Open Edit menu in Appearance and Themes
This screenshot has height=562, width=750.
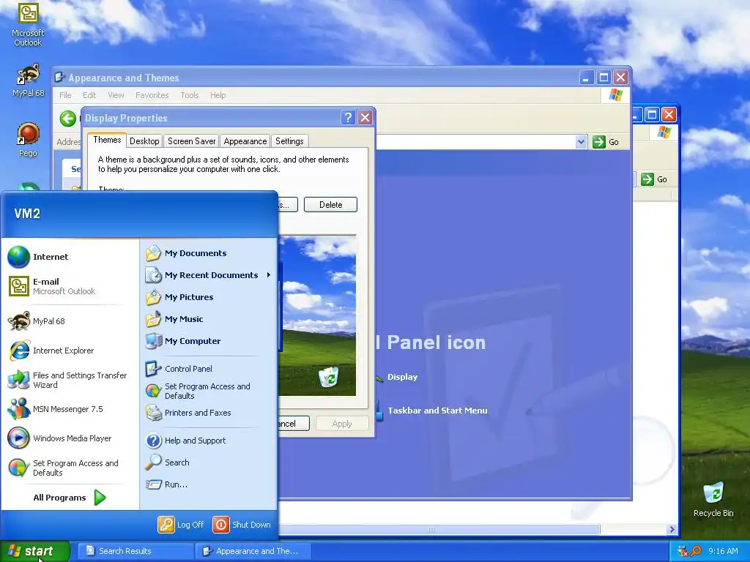(89, 95)
